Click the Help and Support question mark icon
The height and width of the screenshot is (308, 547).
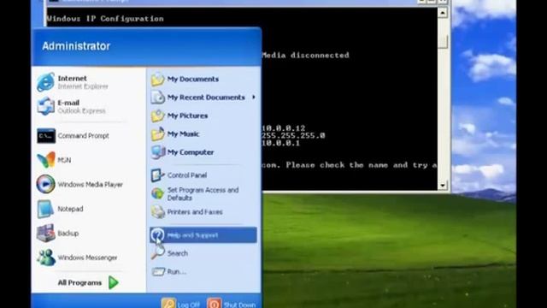157,235
